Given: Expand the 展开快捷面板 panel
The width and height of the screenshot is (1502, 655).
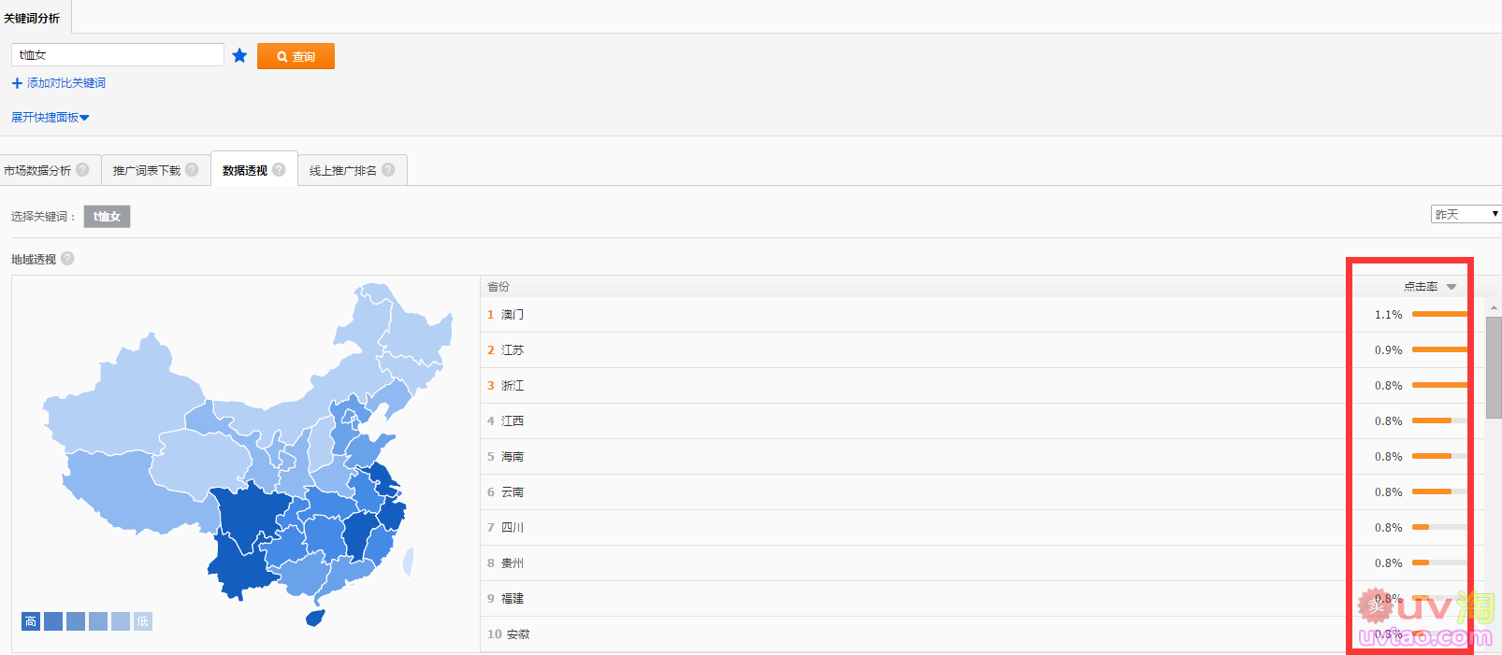Looking at the screenshot, I should [51, 118].
